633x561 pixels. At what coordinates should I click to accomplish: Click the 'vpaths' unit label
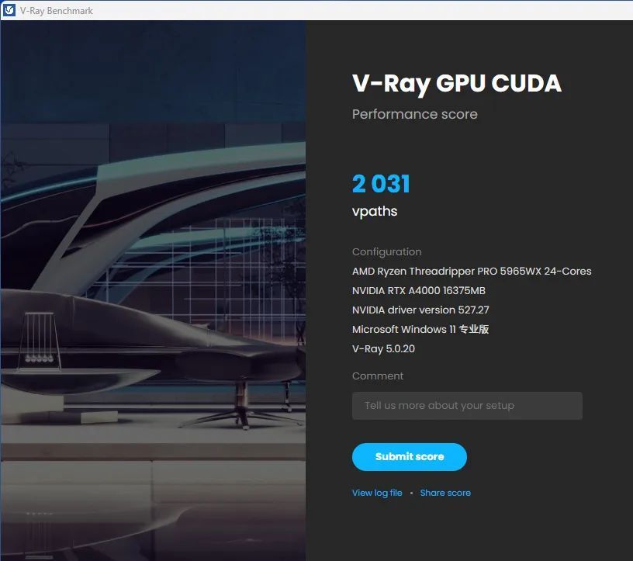pos(374,211)
